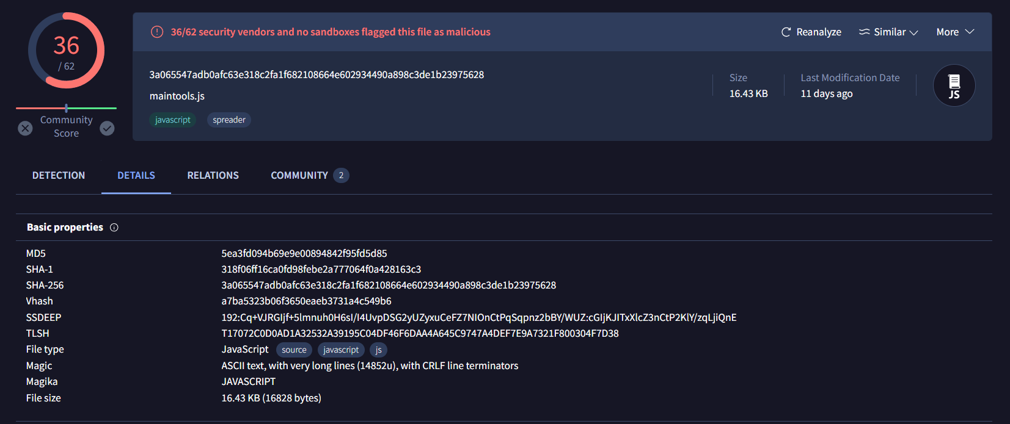Screen dimensions: 1010x424
Task: Click the js file type tag
Action: point(378,350)
